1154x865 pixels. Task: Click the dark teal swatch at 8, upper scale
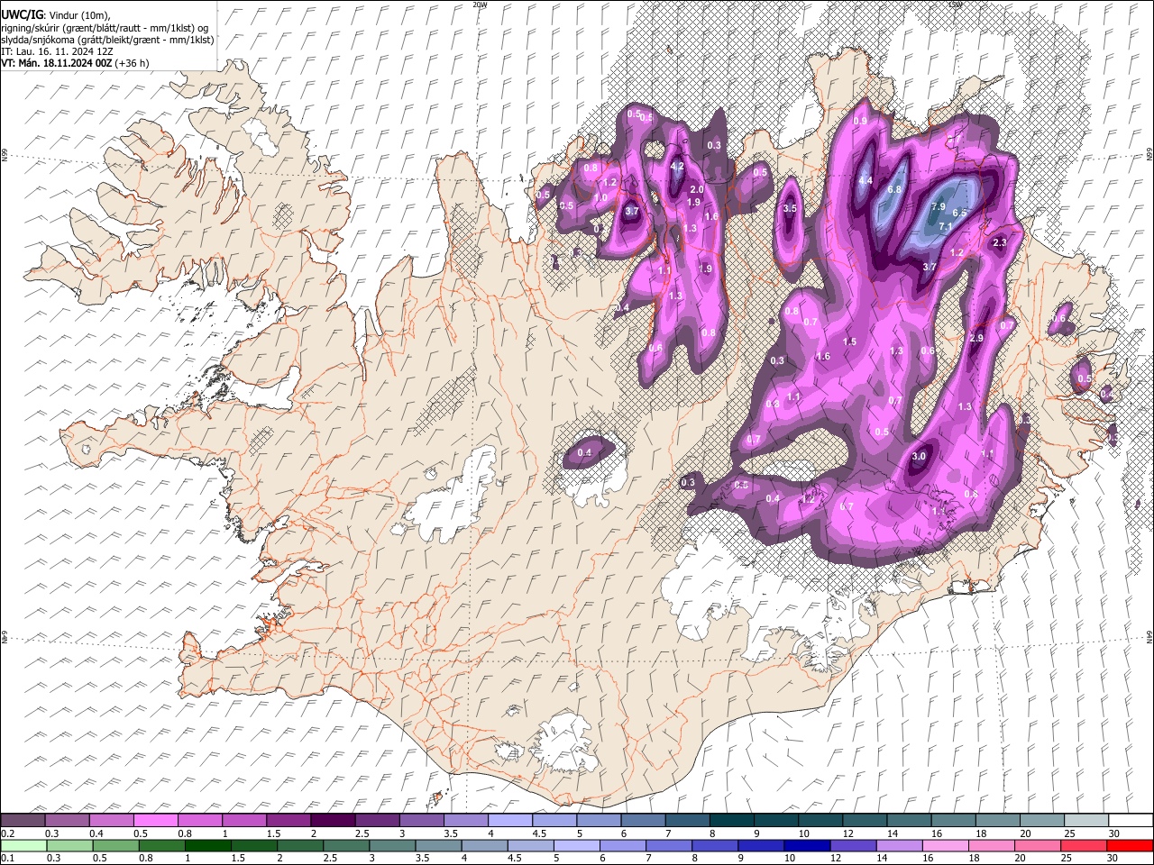pos(733,820)
